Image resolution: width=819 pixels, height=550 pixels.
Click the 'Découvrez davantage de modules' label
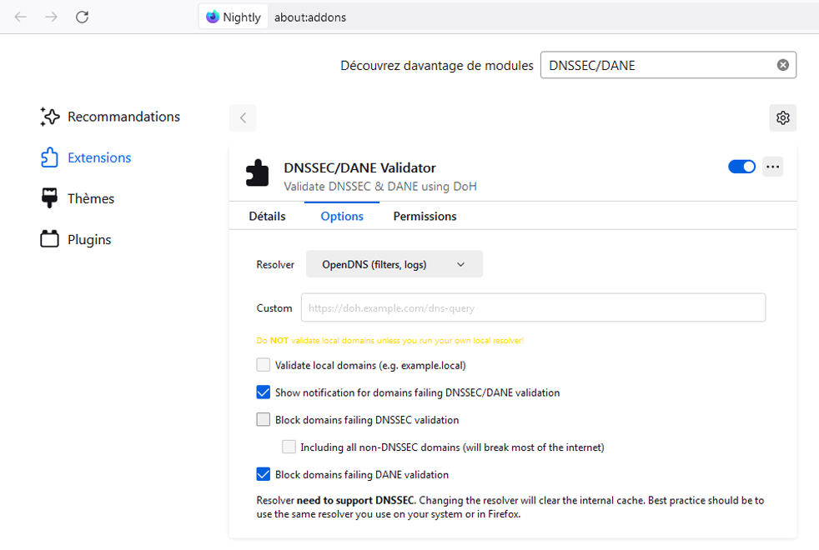point(437,66)
